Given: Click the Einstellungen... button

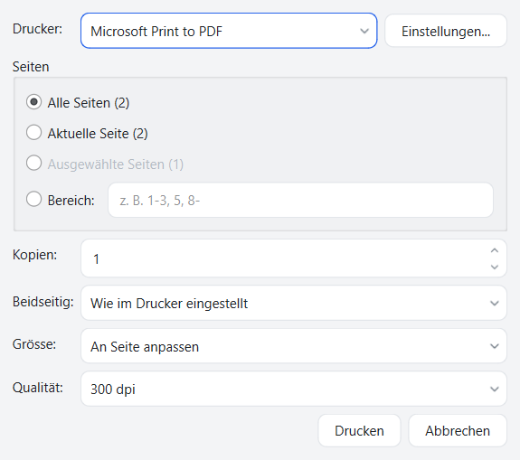Looking at the screenshot, I should [x=446, y=31].
